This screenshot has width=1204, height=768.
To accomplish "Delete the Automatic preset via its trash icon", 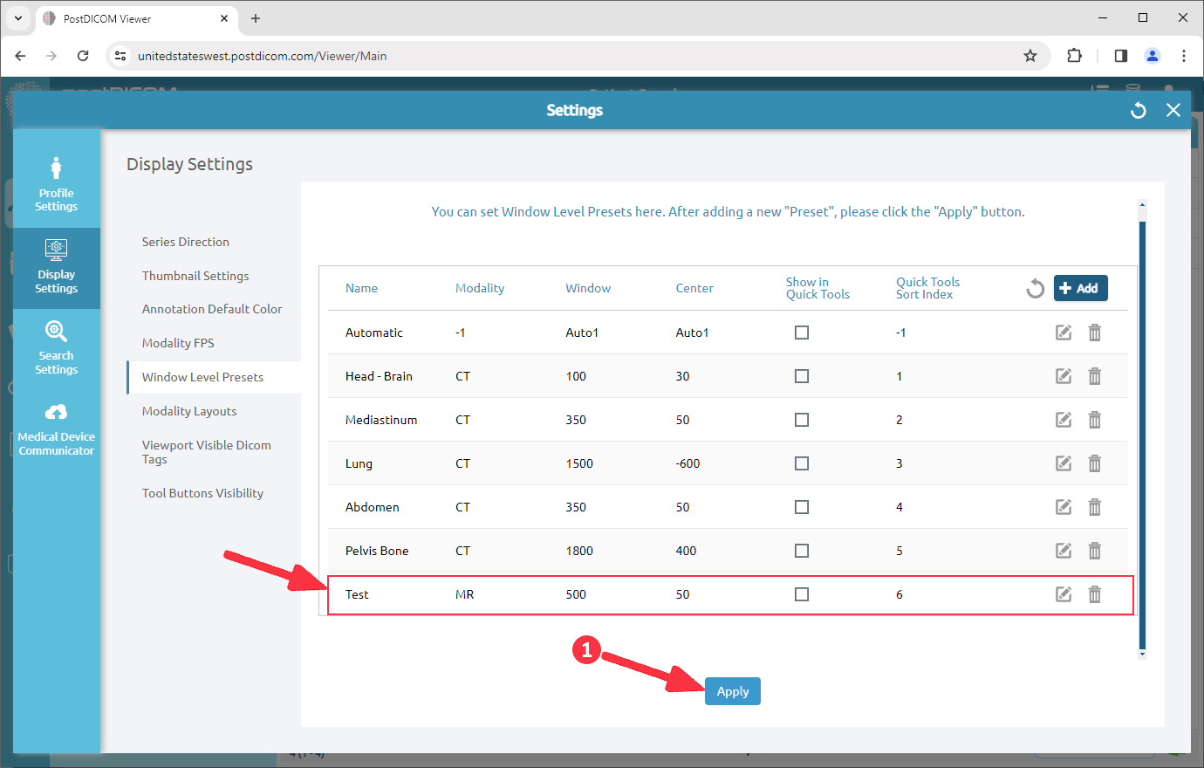I will [1095, 332].
